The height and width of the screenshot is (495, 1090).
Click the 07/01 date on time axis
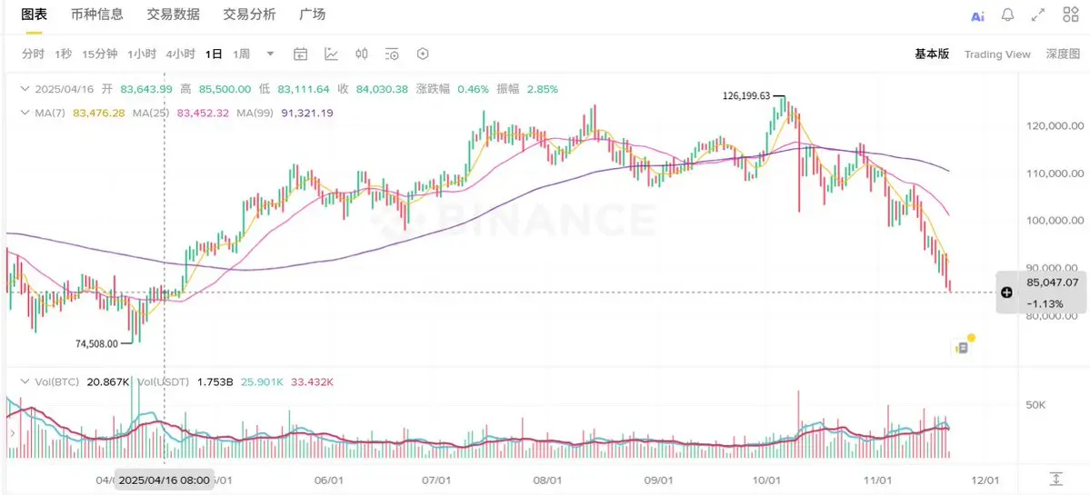coord(437,480)
